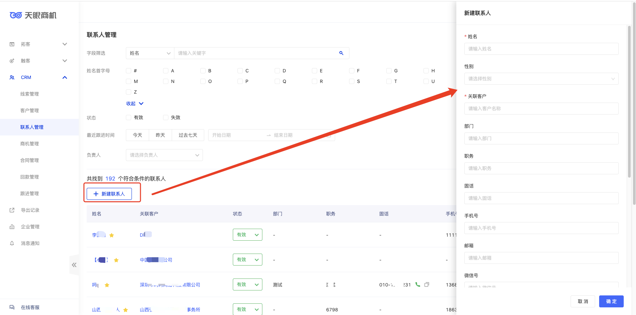The height and width of the screenshot is (315, 636).
Task: Click the keyword search magnifier icon
Action: point(341,53)
